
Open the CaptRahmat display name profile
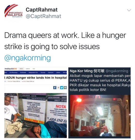pyautogui.click(x=42, y=10)
